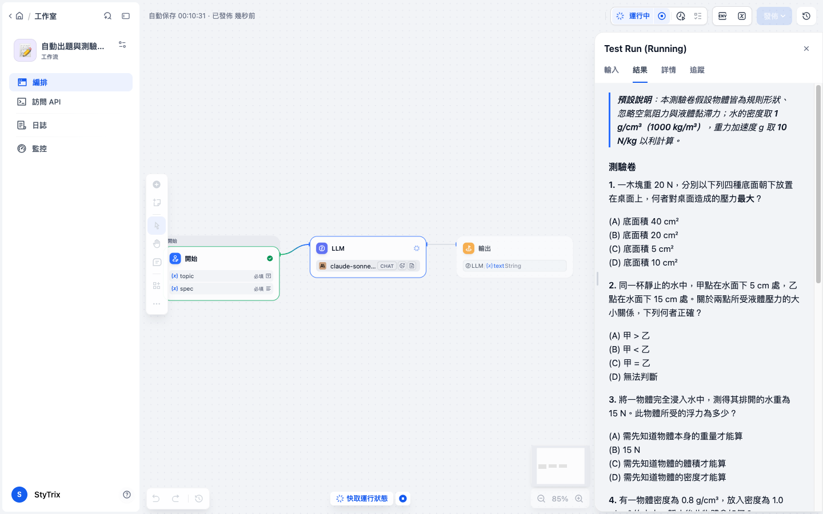Click the undo arrow
The image size is (823, 514).
click(x=156, y=499)
